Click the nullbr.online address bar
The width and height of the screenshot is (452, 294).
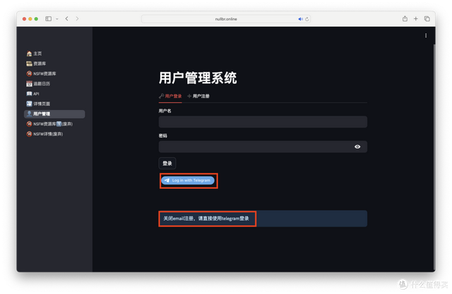tap(226, 19)
